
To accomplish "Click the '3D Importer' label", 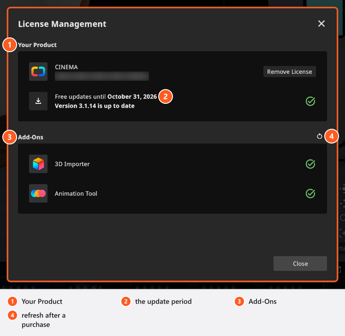I will [x=72, y=164].
